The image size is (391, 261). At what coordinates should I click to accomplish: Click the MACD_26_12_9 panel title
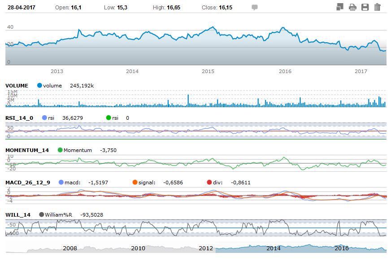tap(28, 183)
